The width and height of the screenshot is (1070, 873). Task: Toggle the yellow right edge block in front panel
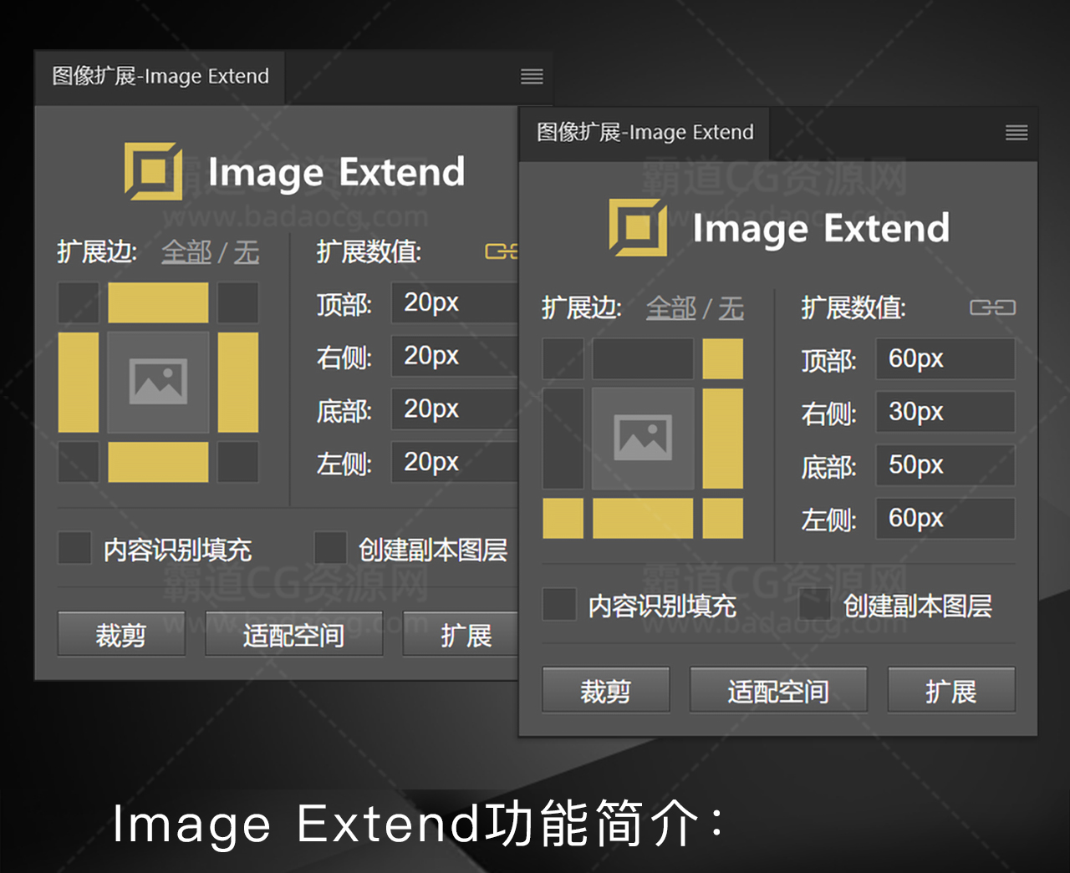coord(722,439)
